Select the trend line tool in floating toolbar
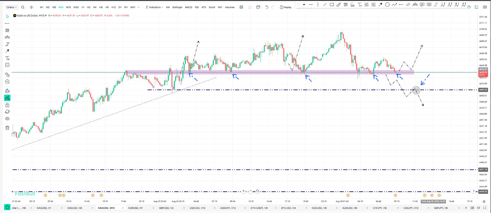 (x=325, y=4)
